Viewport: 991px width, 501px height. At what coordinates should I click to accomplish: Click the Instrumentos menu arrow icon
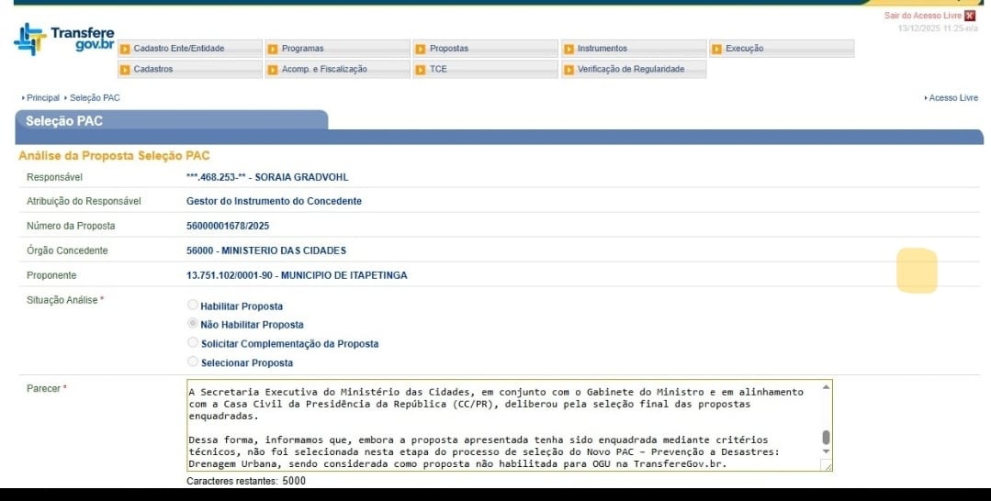point(569,49)
